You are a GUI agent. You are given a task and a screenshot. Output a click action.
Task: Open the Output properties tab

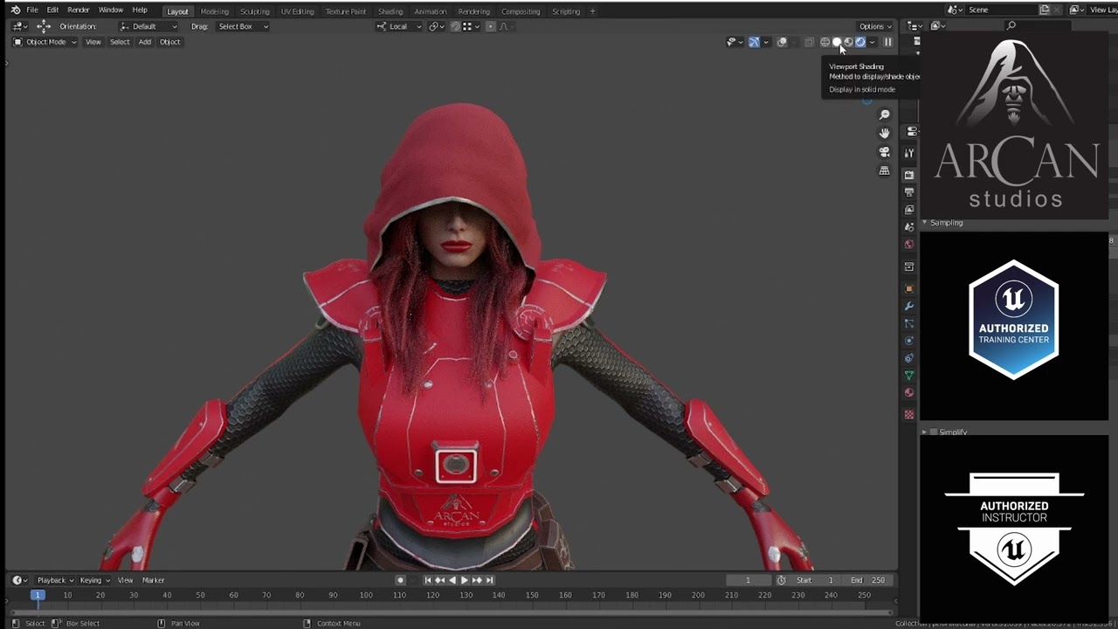click(x=909, y=192)
